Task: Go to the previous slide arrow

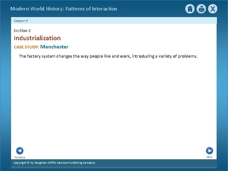Action: (x=20, y=151)
